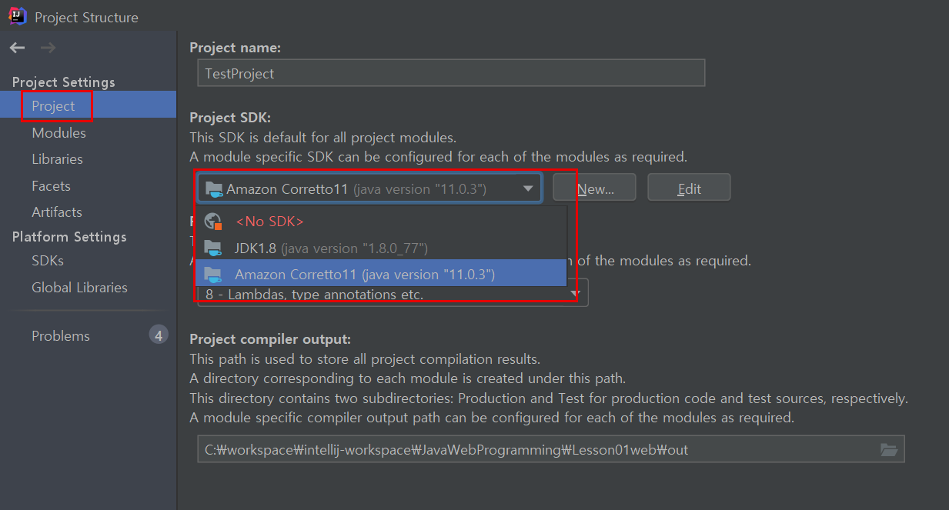This screenshot has height=510, width=949.
Task: Open the Project SDK dropdown arrow
Action: click(528, 187)
